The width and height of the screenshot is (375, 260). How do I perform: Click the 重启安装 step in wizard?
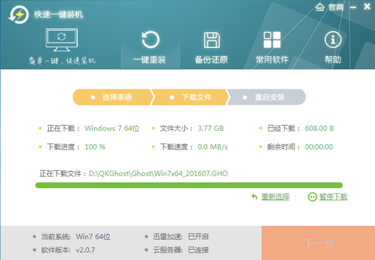pos(269,97)
